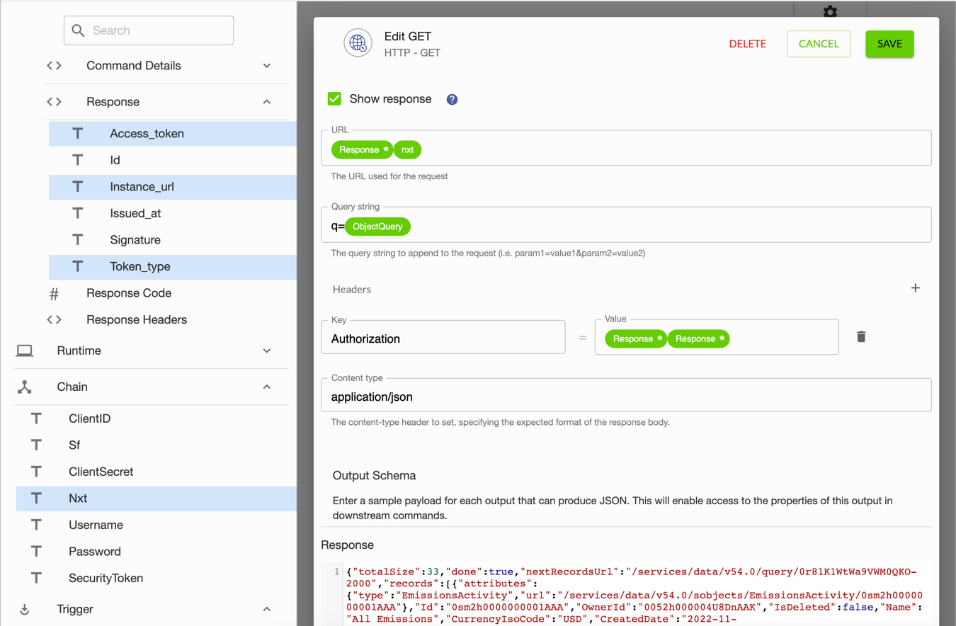The height and width of the screenshot is (626, 956).
Task: Click the settings gear icon behind the dialog
Action: [831, 11]
